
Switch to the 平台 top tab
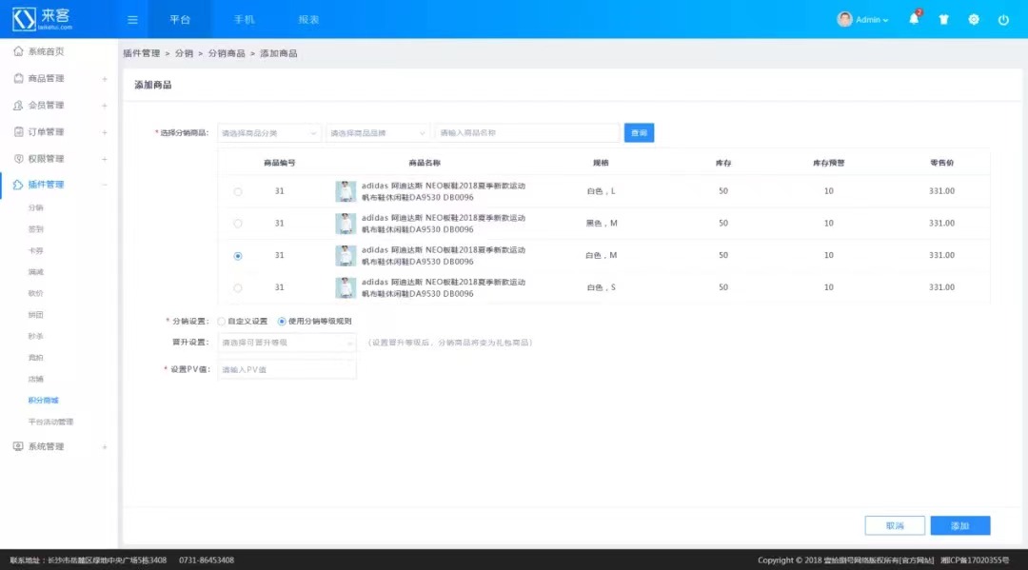pos(180,20)
